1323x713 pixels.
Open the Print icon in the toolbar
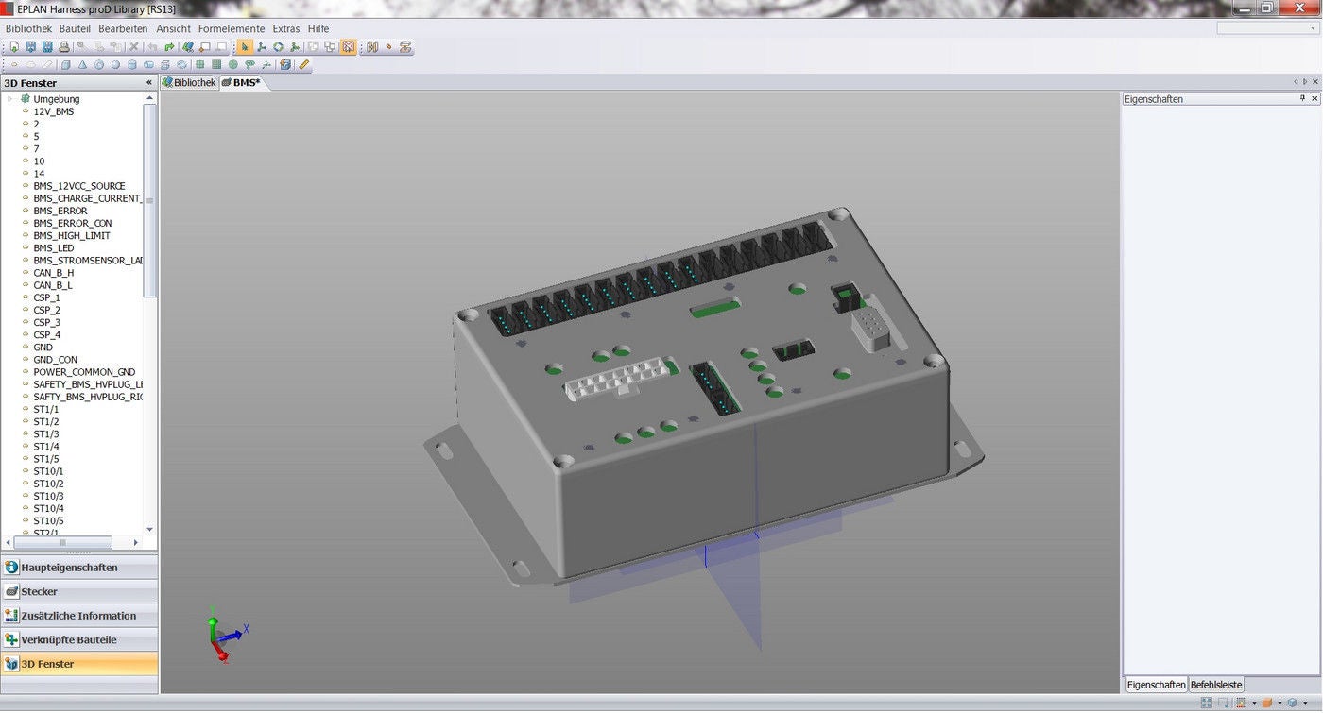pos(62,46)
